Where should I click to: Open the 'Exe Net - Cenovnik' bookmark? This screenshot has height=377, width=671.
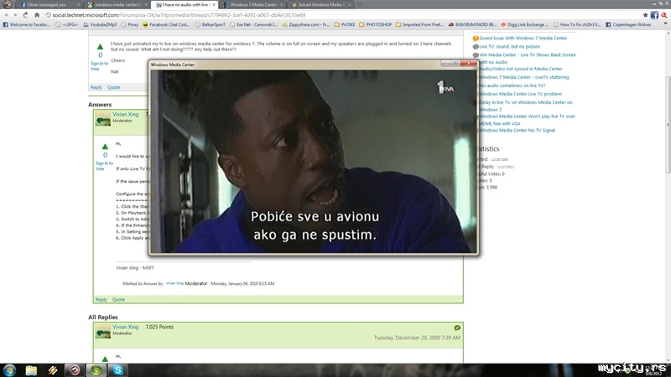(x=253, y=25)
